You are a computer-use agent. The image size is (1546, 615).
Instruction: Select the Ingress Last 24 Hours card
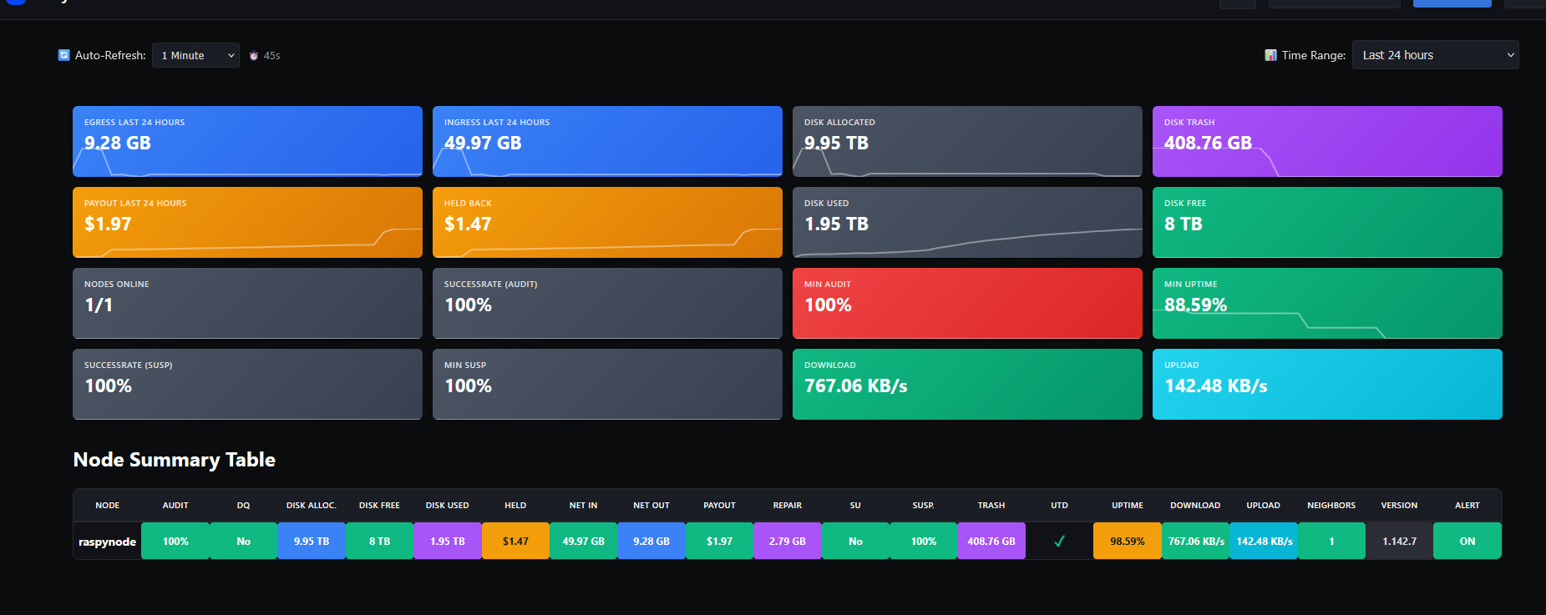coord(607,141)
